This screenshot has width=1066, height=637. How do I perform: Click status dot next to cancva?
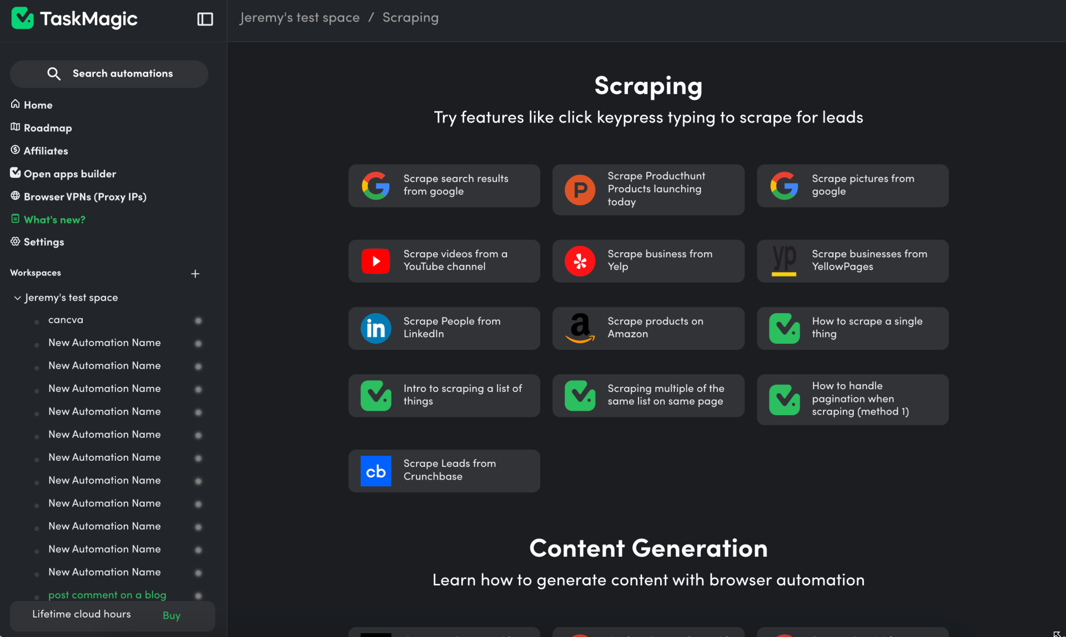[198, 320]
